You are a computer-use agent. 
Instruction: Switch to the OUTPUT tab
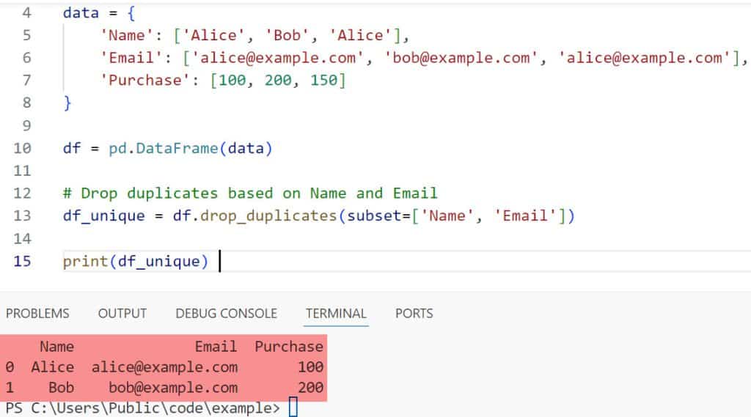coord(122,313)
